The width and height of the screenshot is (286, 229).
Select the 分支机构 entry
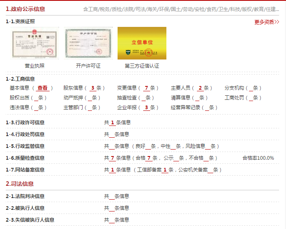pos(243,88)
